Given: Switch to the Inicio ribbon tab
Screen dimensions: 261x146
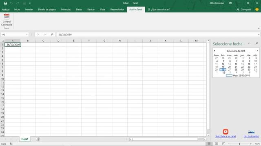Looking at the screenshot, I should (17, 10).
